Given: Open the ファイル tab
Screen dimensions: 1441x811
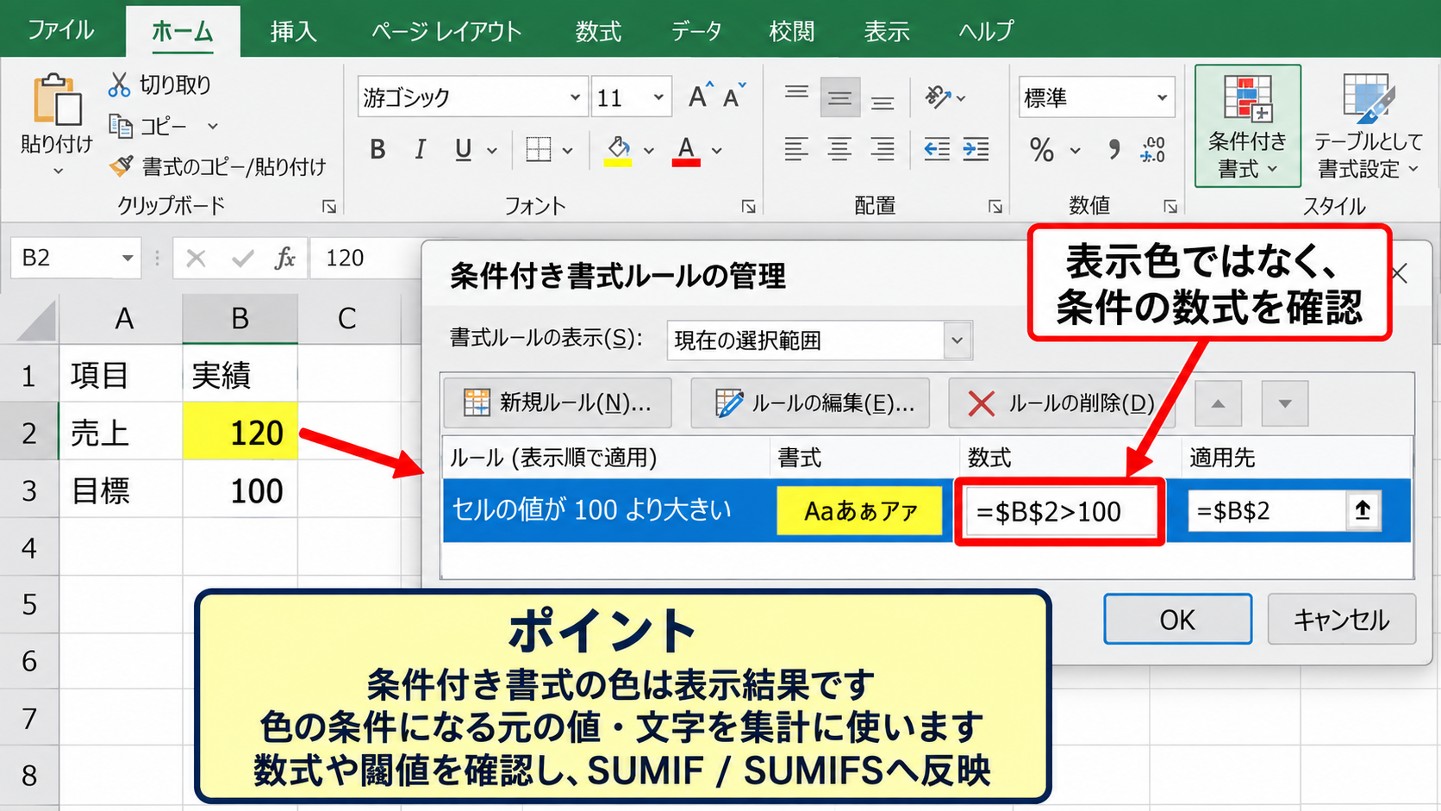Looking at the screenshot, I should click(x=61, y=30).
